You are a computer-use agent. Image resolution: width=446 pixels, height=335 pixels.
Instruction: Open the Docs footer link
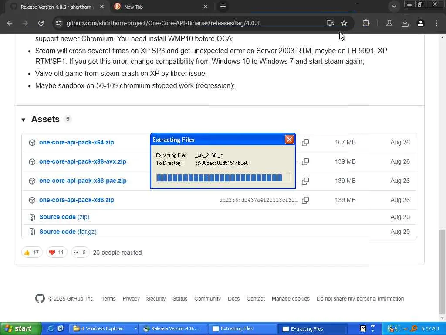point(233,298)
